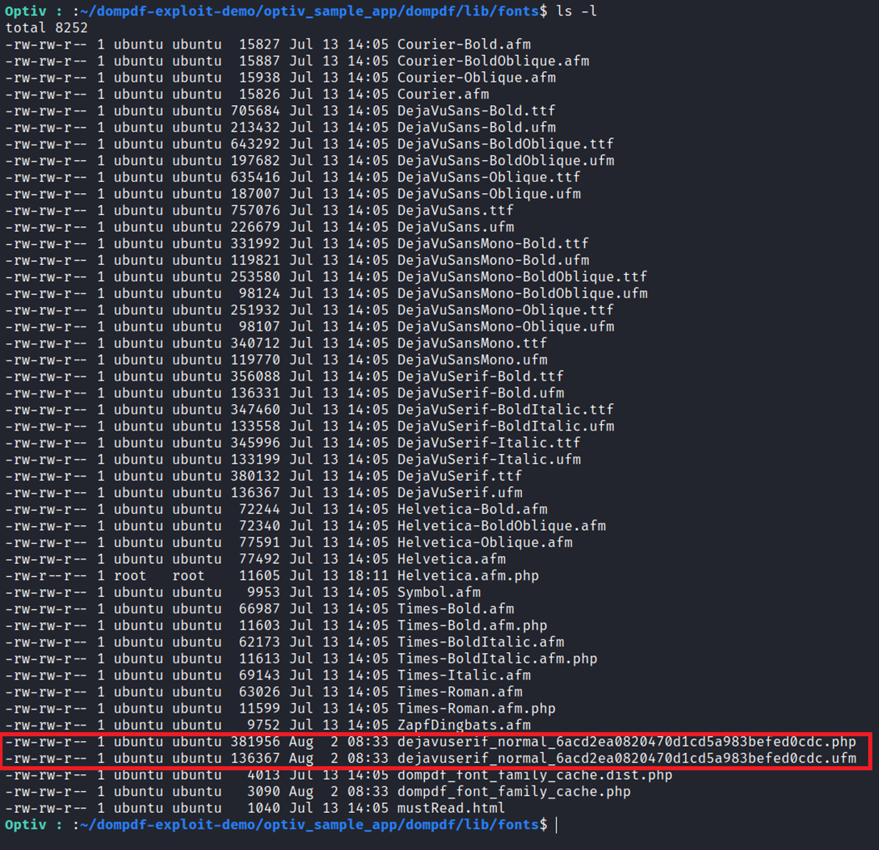This screenshot has height=850, width=879.
Task: Click the DejaVuSansMono-BoldOblique.ttf filename
Action: [522, 277]
